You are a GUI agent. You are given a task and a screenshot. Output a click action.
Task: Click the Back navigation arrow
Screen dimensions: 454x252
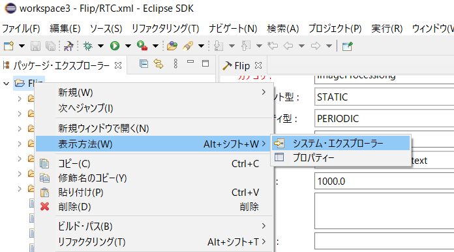(288, 46)
